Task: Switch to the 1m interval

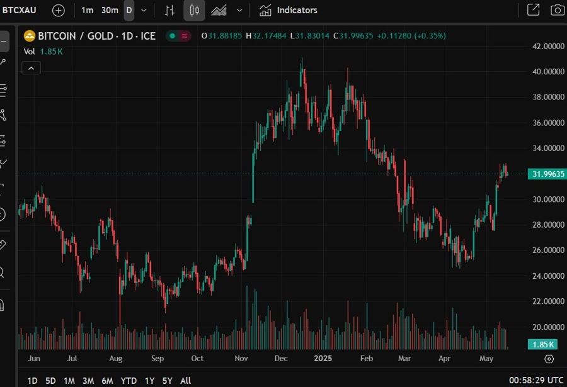Action: pyautogui.click(x=87, y=10)
